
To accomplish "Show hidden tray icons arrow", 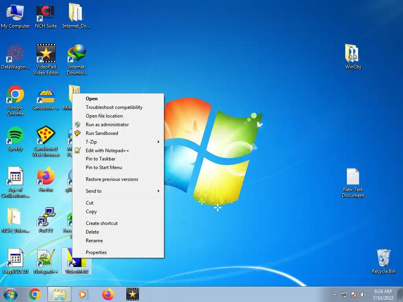I will (x=335, y=295).
